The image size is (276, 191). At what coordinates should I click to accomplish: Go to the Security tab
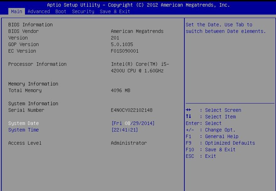83,11
